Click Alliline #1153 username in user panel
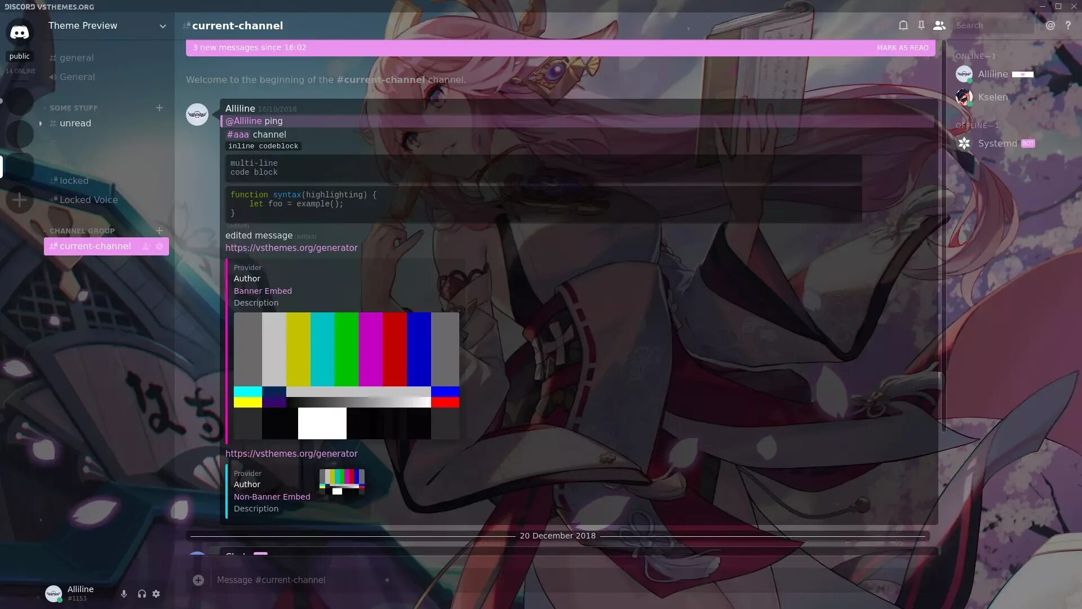Screen dimensions: 1082x609 pos(81,593)
